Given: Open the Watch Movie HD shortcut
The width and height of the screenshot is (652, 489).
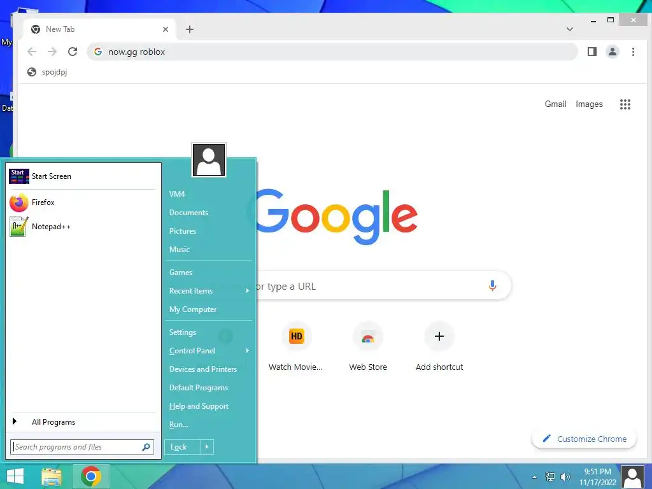Looking at the screenshot, I should pos(296,346).
